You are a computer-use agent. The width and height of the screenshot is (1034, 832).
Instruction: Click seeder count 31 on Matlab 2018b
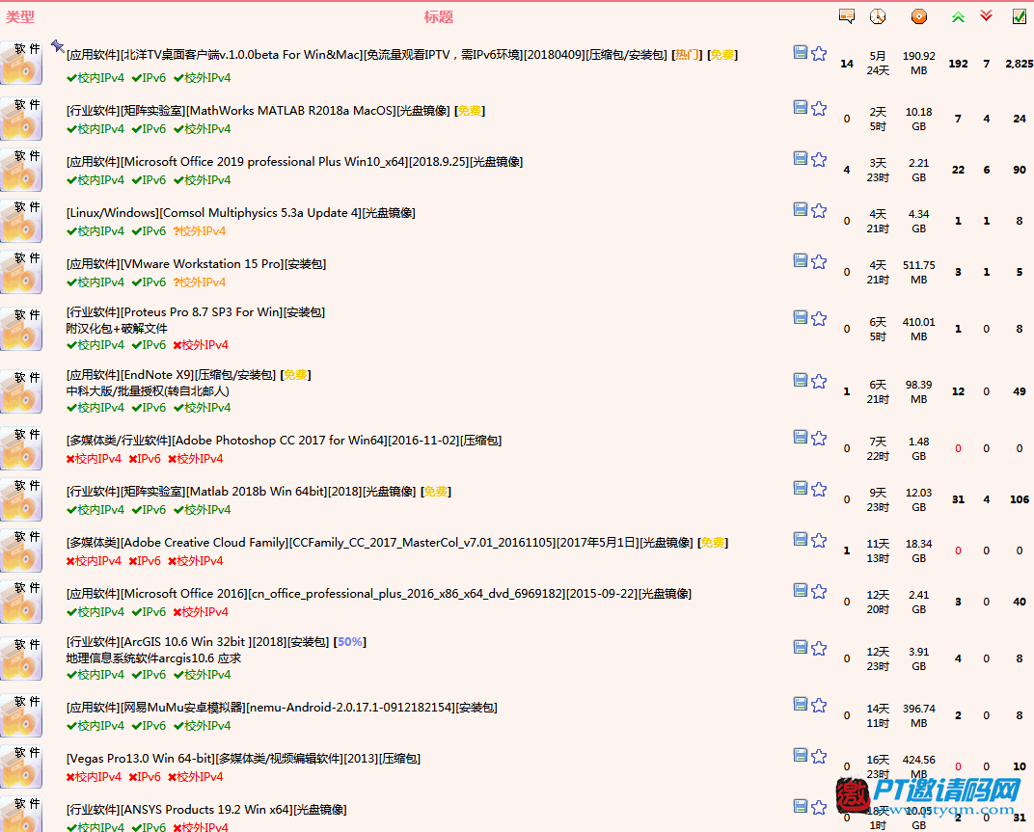(958, 499)
